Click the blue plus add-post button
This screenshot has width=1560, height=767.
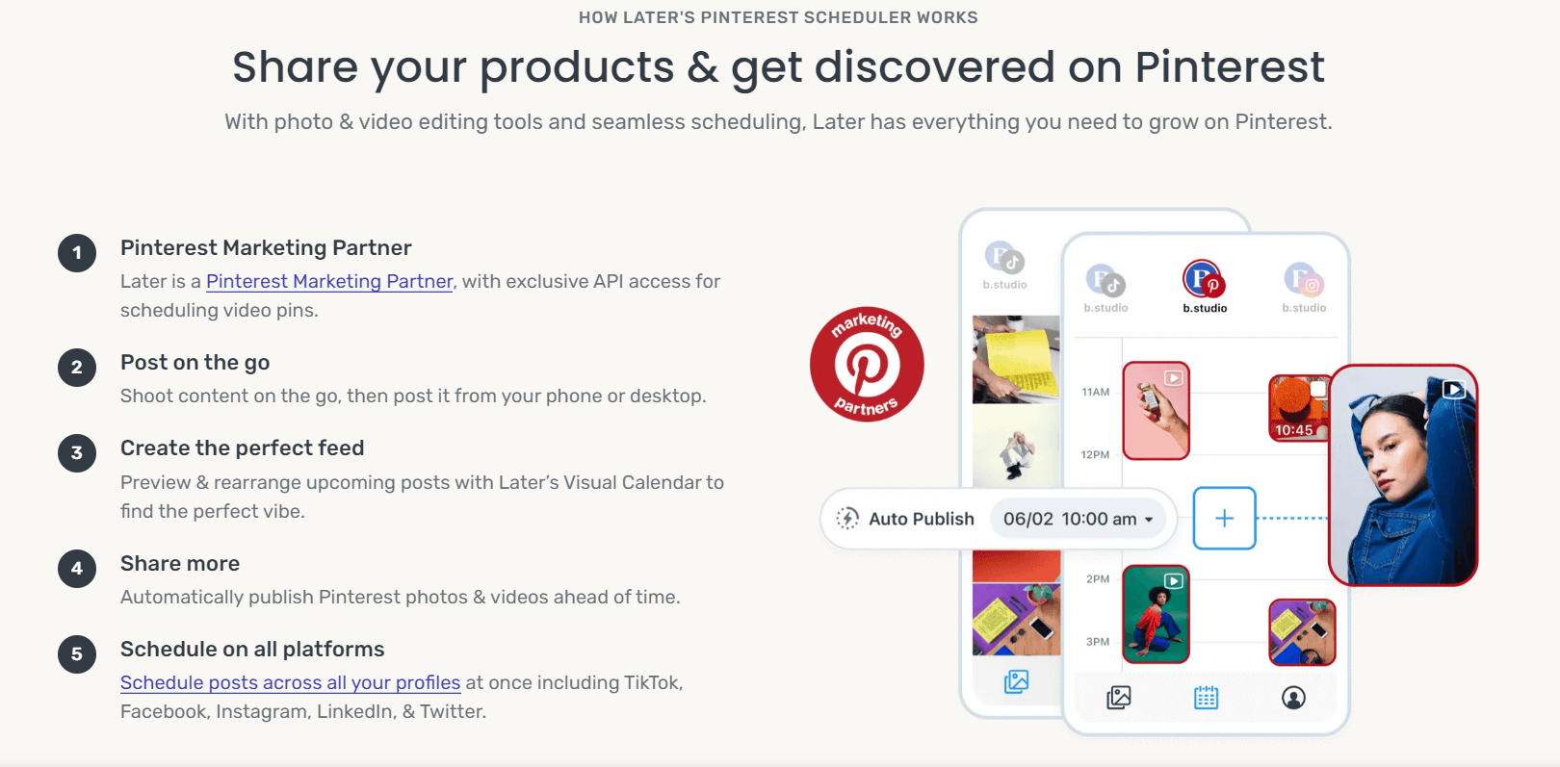click(x=1224, y=519)
